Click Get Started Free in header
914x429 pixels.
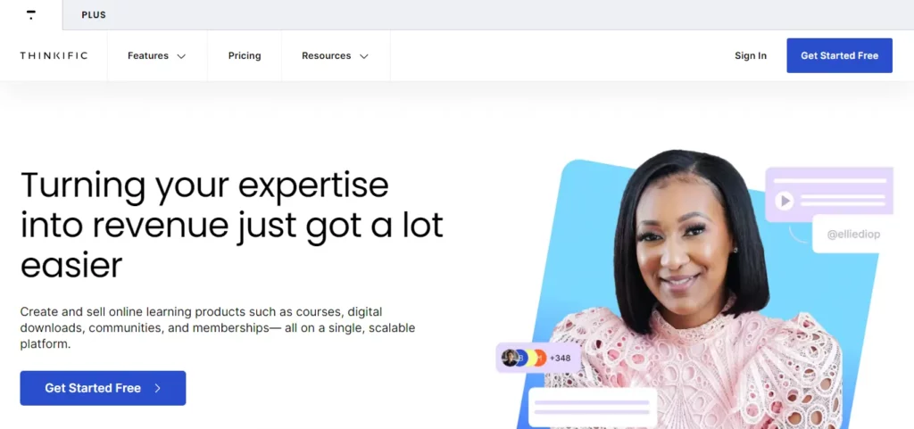pyautogui.click(x=839, y=56)
